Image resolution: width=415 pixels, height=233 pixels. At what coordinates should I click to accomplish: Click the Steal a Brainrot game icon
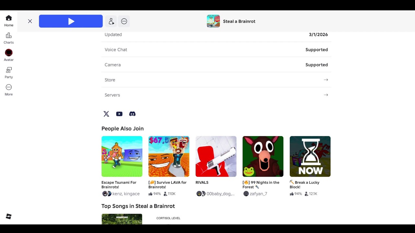(213, 21)
